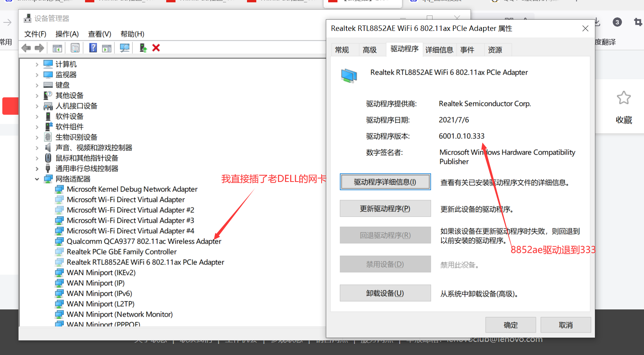Screen dimensions: 644x355
Task: Open the Properties toolbar icon in Device Manager
Action: [x=75, y=48]
